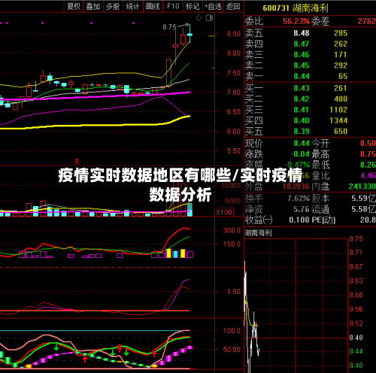Click the 600731 湖南海利 stock title

pos(296,8)
